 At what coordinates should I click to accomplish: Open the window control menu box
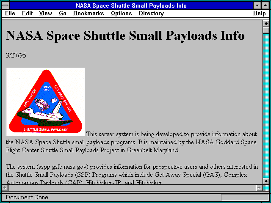point(6,5)
